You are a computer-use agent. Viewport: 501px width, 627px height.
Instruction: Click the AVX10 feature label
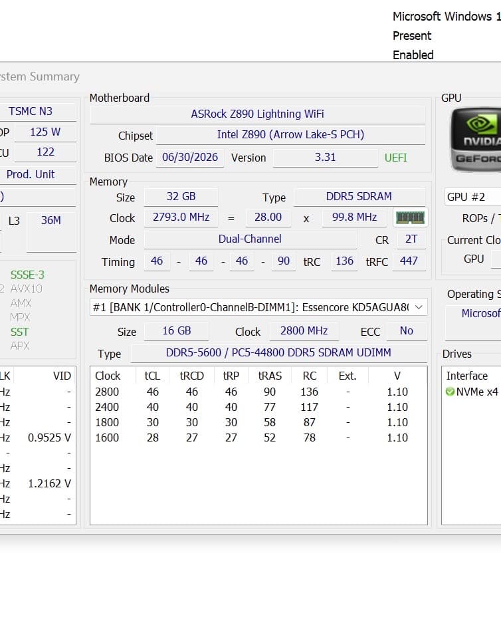tap(27, 289)
